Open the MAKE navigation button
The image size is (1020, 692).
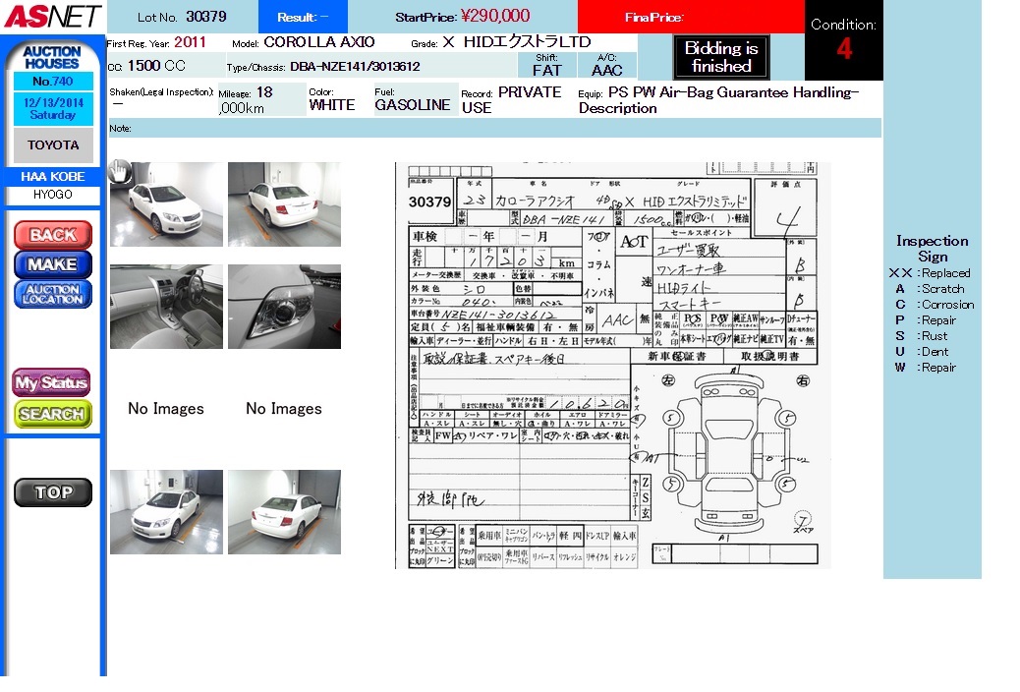52,264
